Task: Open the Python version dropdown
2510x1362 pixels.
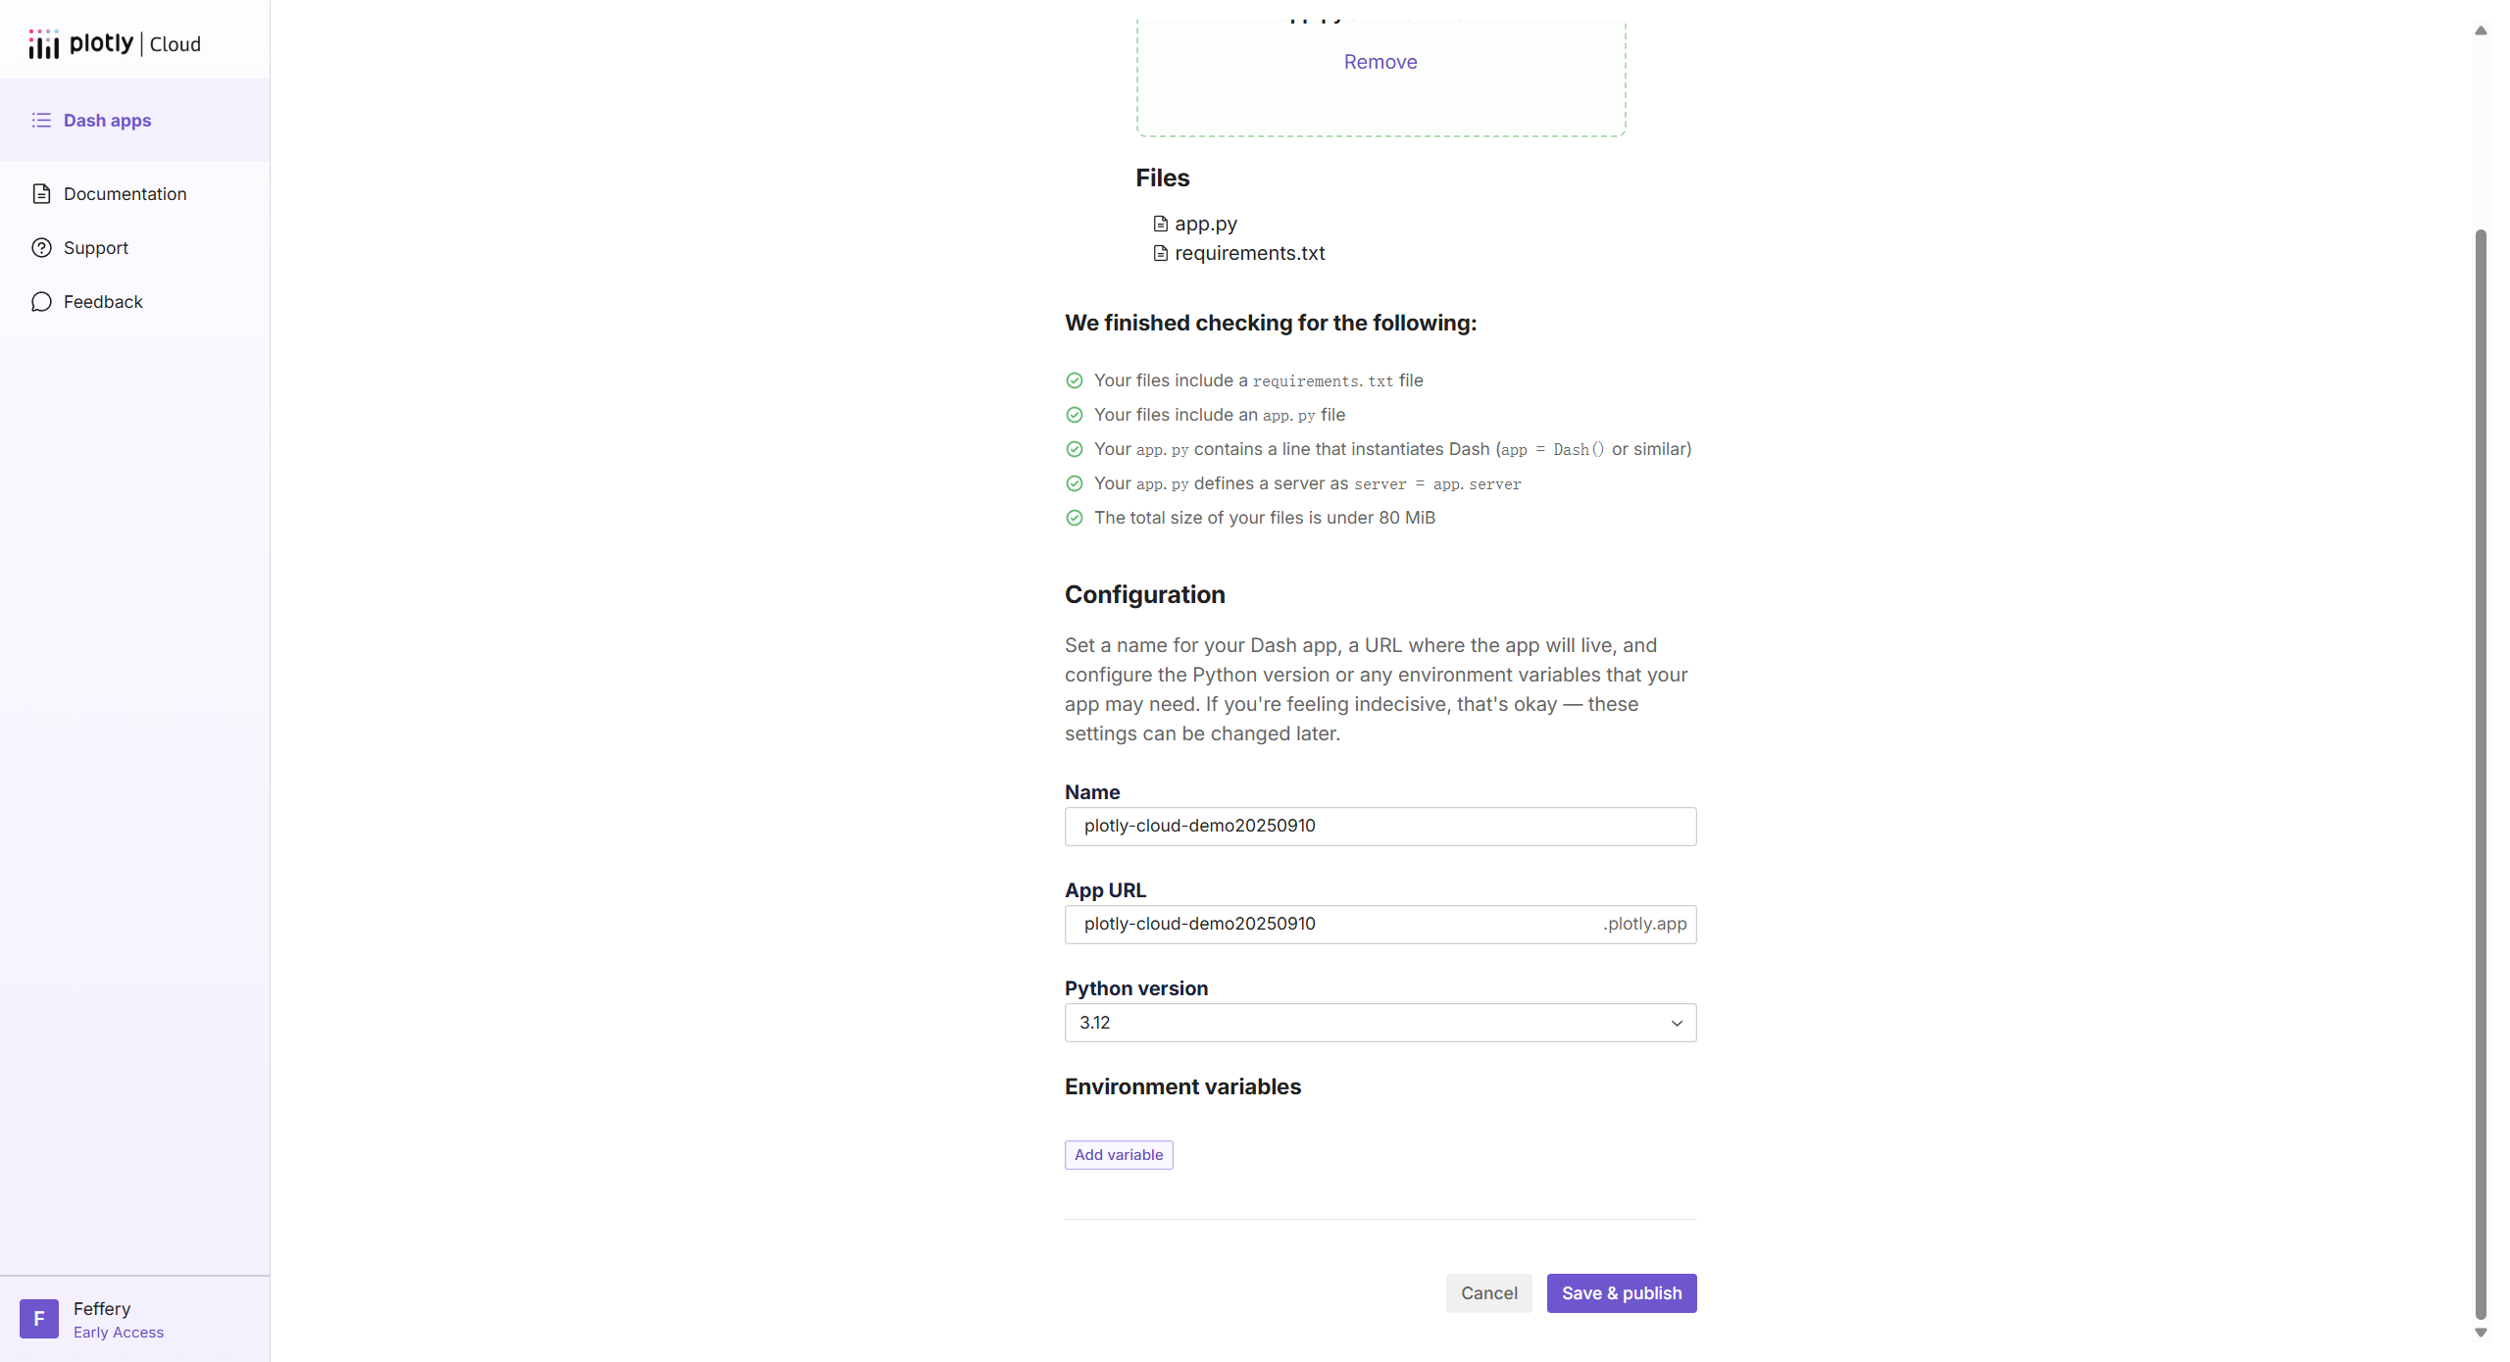Action: coord(1380,1023)
